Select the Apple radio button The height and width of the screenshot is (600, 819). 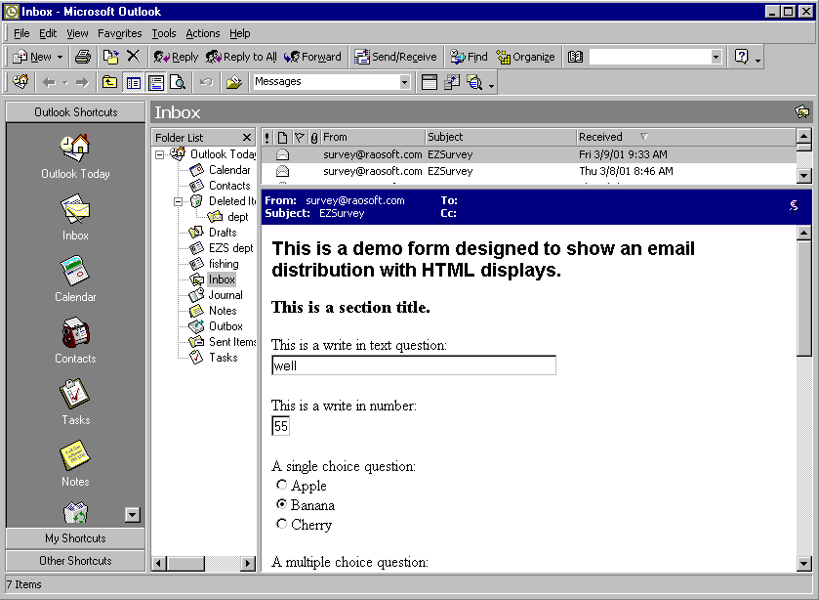tap(281, 485)
